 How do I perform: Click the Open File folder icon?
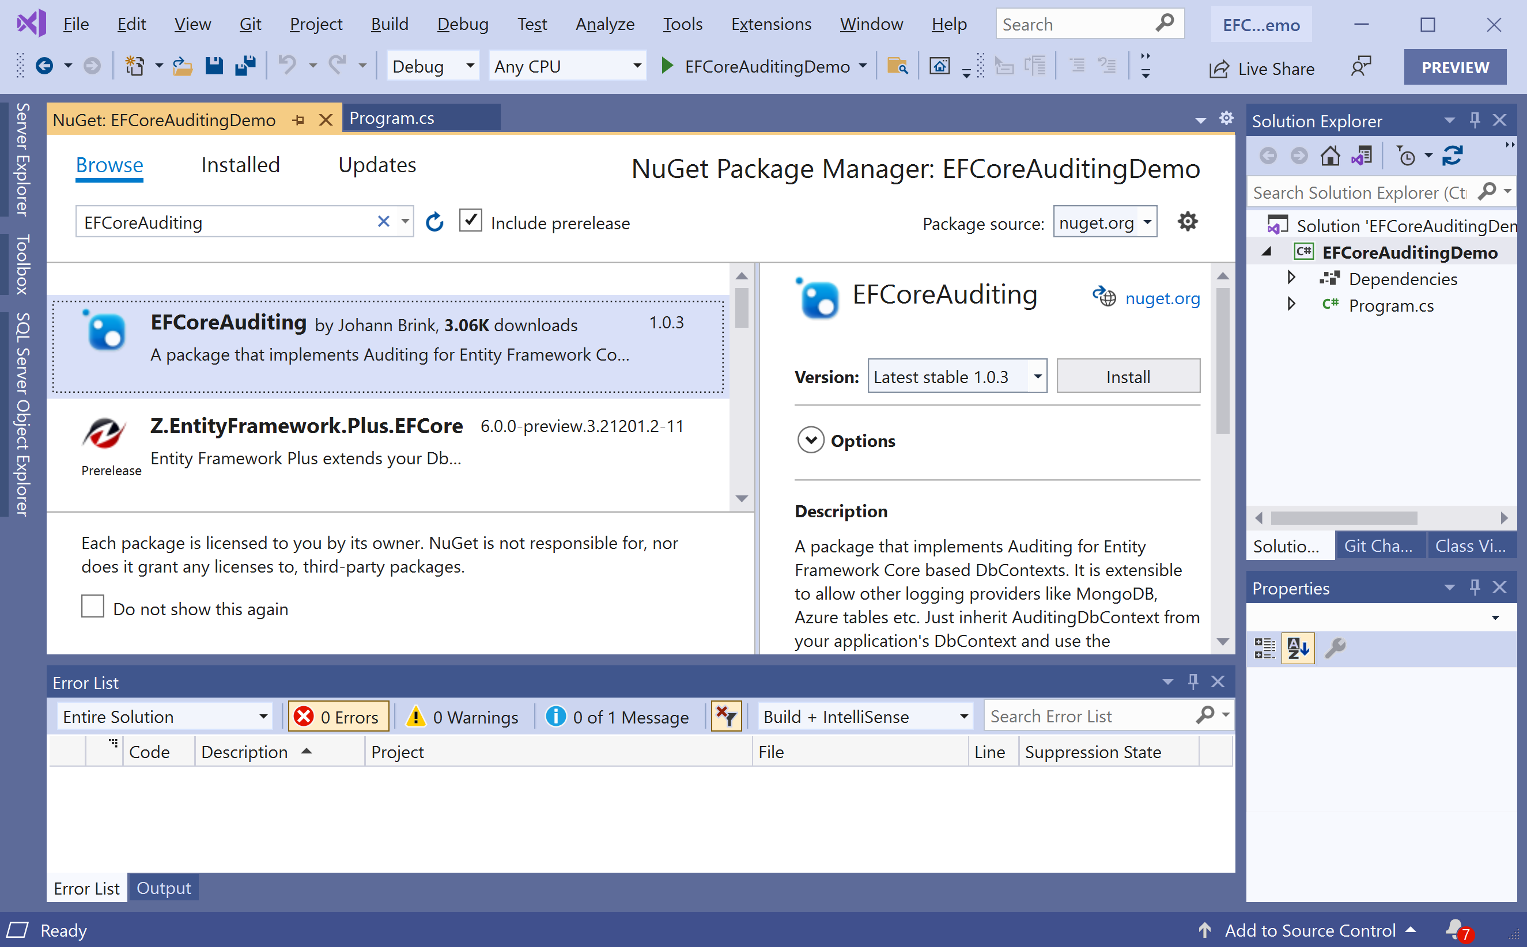182,66
